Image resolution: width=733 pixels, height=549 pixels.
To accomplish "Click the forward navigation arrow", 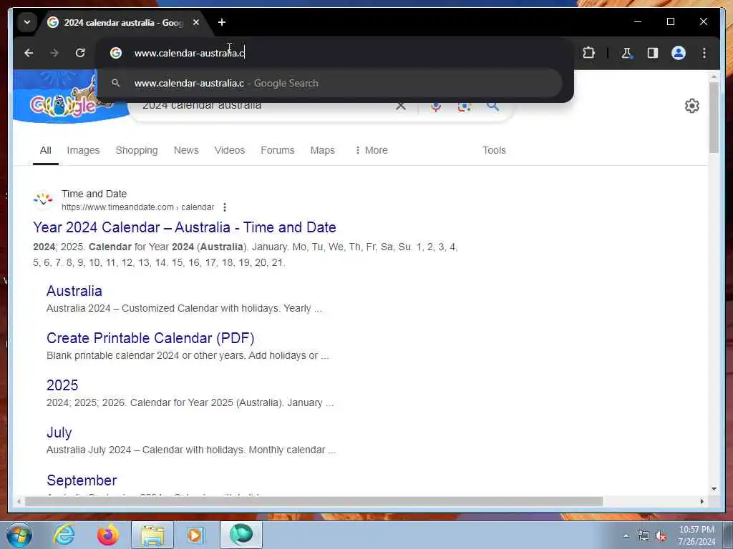I will tap(54, 53).
